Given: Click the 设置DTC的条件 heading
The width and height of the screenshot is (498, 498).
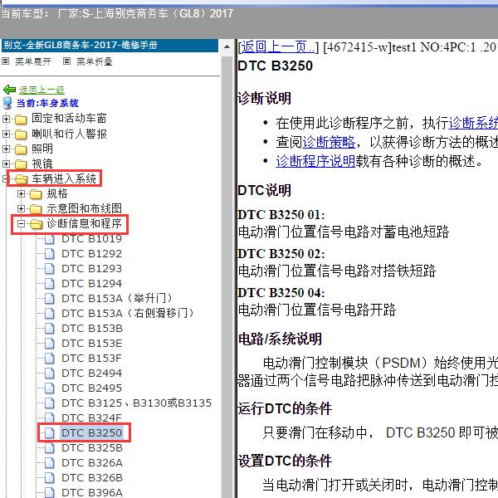Looking at the screenshot, I should 285,461.
